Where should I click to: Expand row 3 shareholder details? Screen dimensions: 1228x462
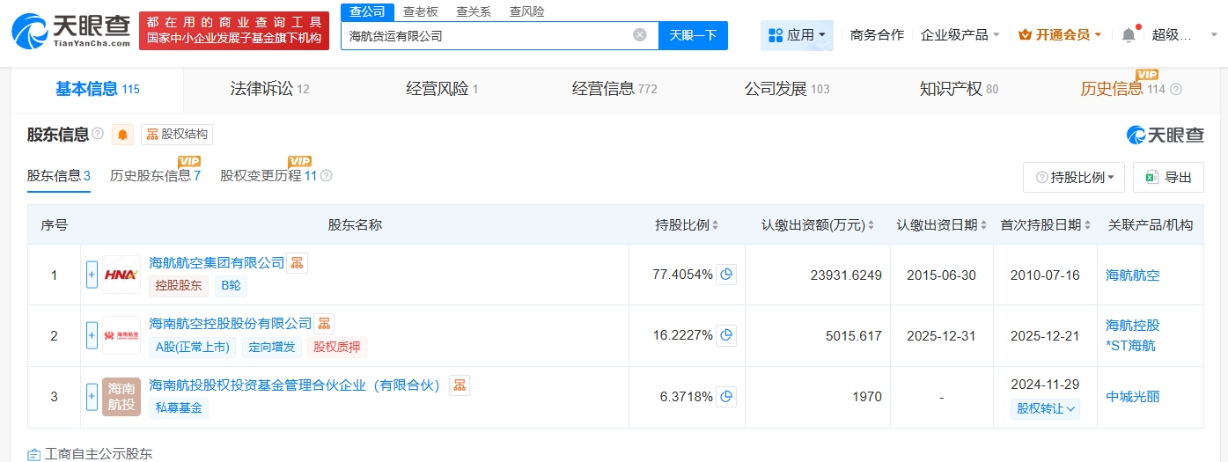coord(92,397)
